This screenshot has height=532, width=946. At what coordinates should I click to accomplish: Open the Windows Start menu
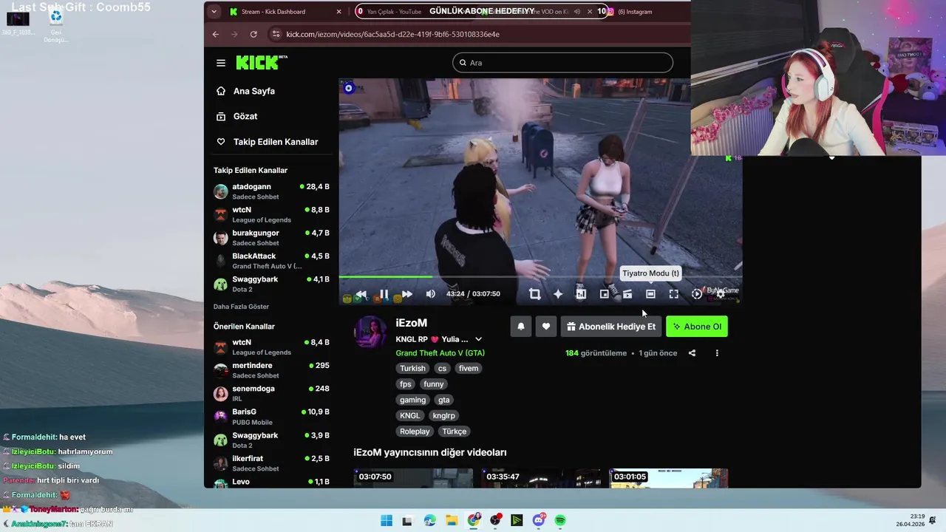click(x=386, y=521)
